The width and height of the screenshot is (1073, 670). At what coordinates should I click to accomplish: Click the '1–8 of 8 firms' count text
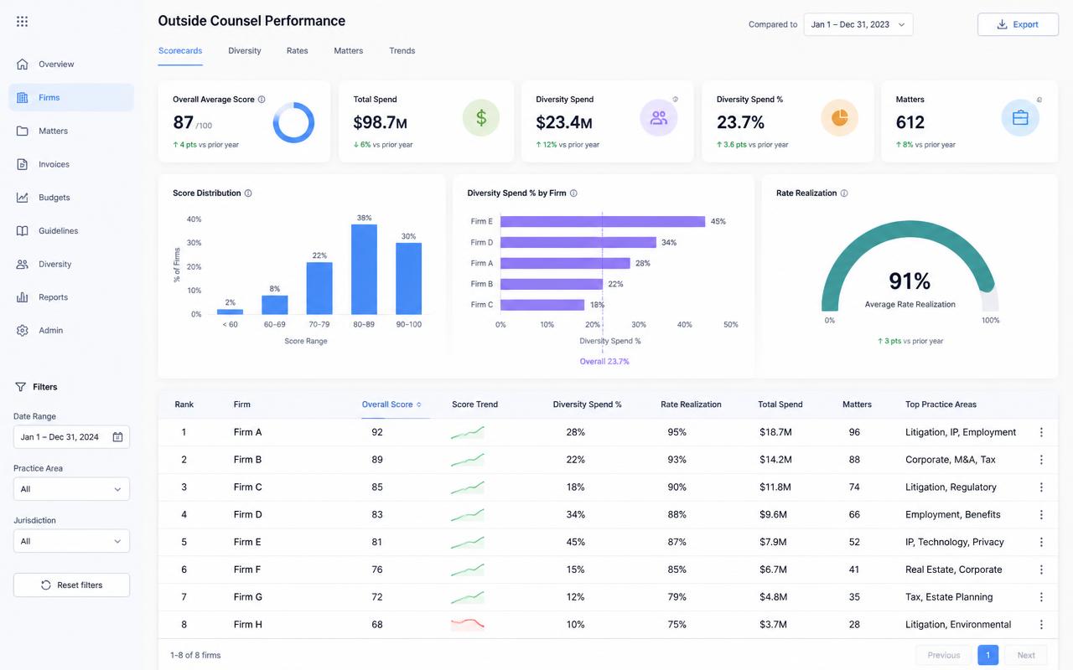pos(195,655)
